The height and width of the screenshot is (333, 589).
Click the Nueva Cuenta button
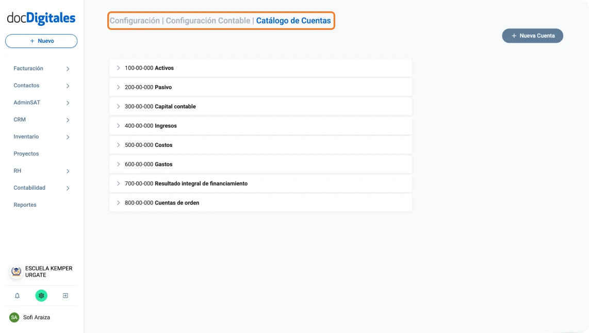(532, 36)
